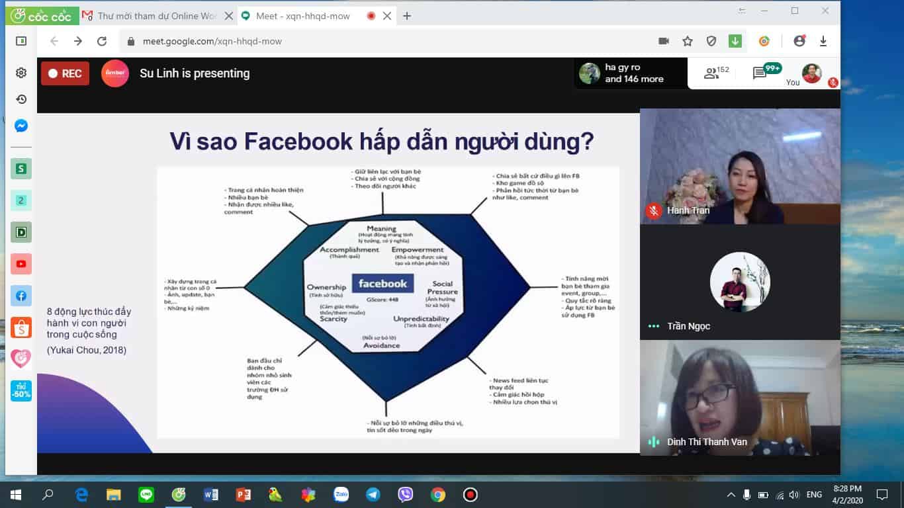This screenshot has height=508, width=904.
Task: Go forward to next page
Action: coord(78,41)
